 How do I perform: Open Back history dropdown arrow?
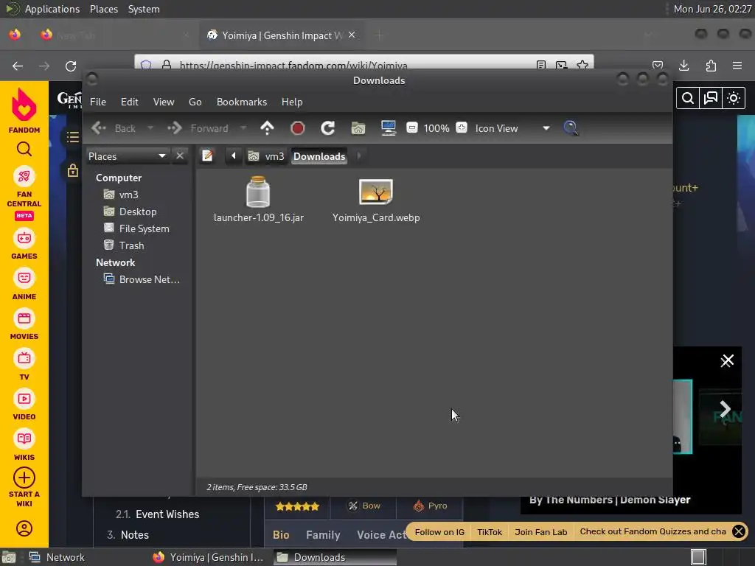tap(150, 128)
